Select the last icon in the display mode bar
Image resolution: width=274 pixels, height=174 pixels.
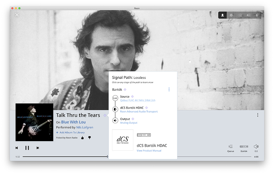[x=257, y=15]
